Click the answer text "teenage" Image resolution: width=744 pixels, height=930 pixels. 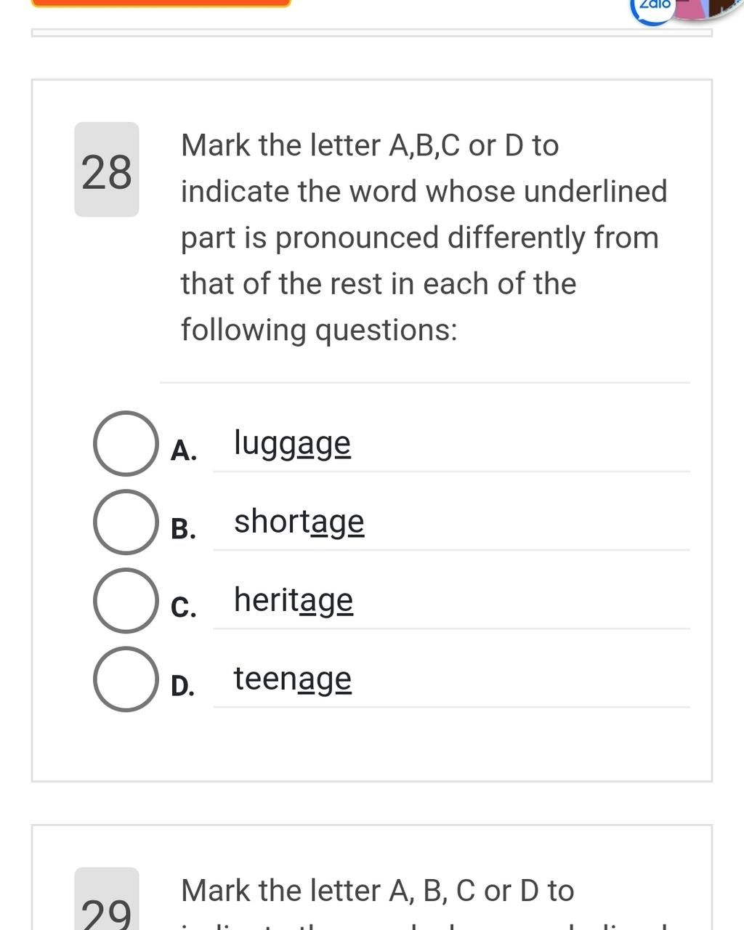point(292,679)
